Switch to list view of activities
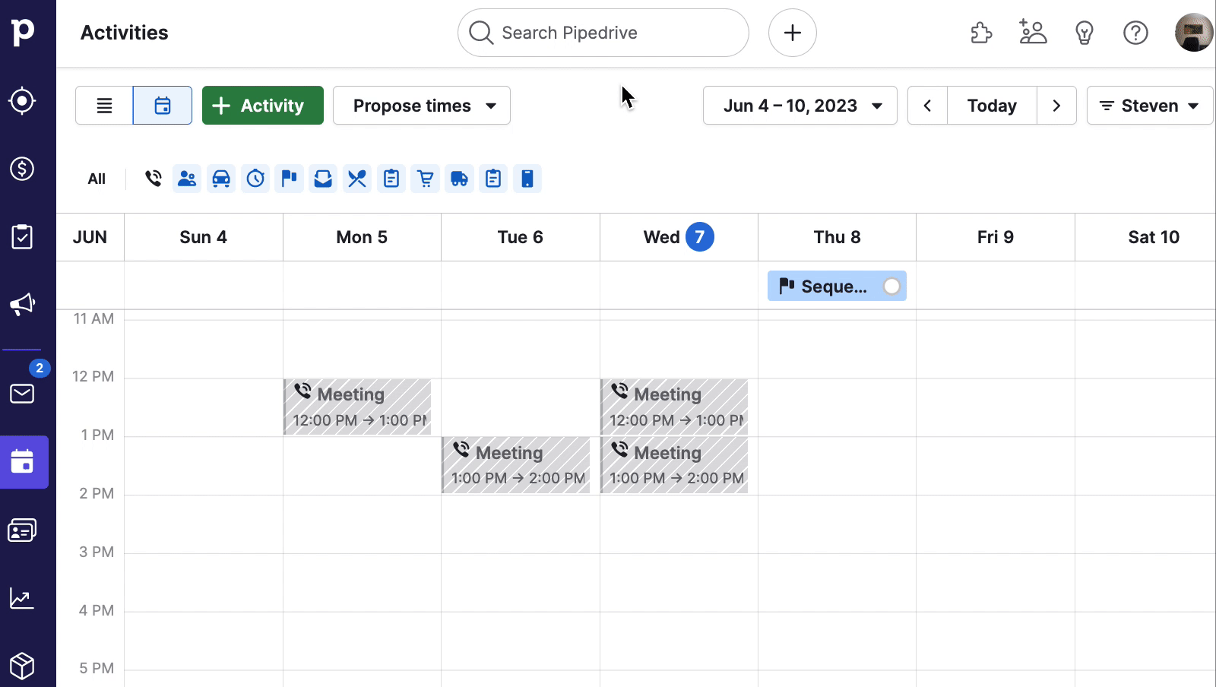The image size is (1216, 687). 103,105
